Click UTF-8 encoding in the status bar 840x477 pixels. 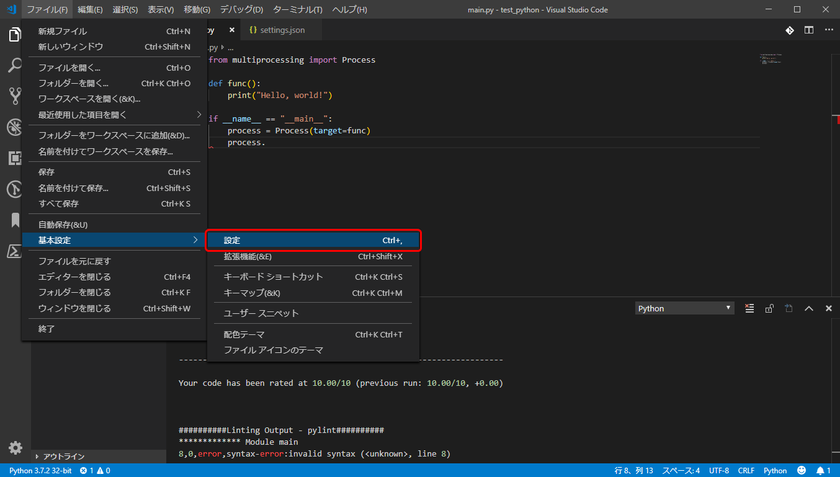point(719,470)
